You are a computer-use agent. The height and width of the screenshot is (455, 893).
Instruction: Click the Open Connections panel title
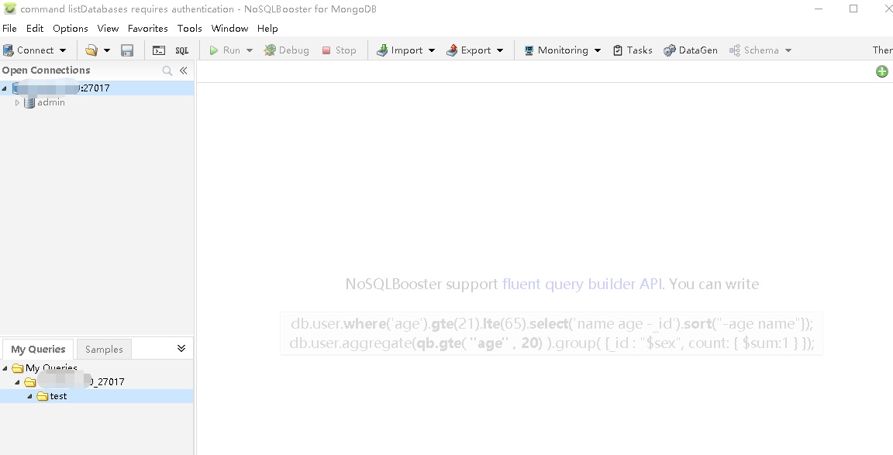coord(47,70)
